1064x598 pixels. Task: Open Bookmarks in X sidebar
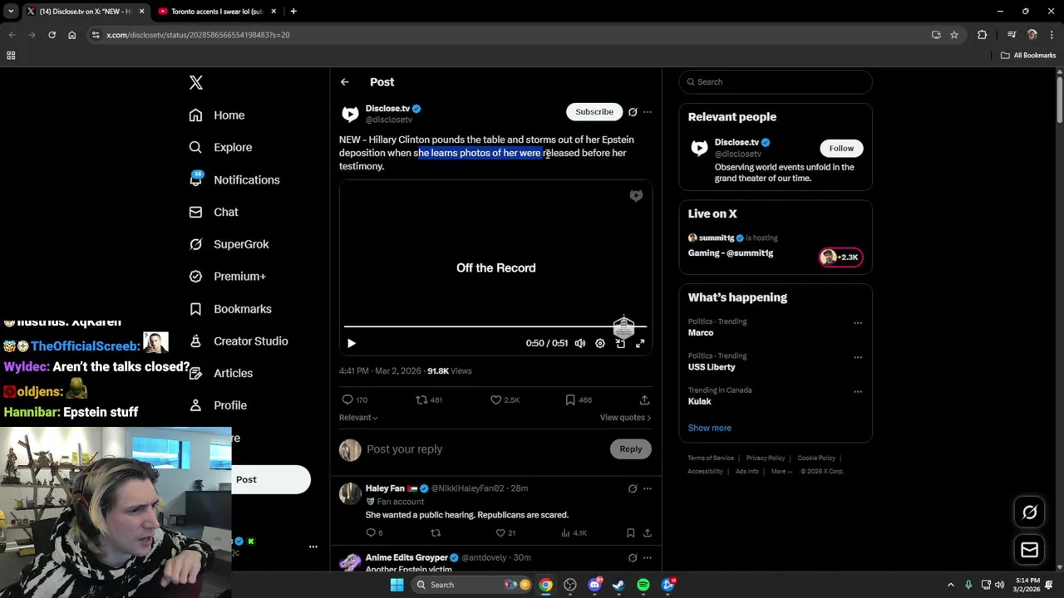(x=230, y=309)
